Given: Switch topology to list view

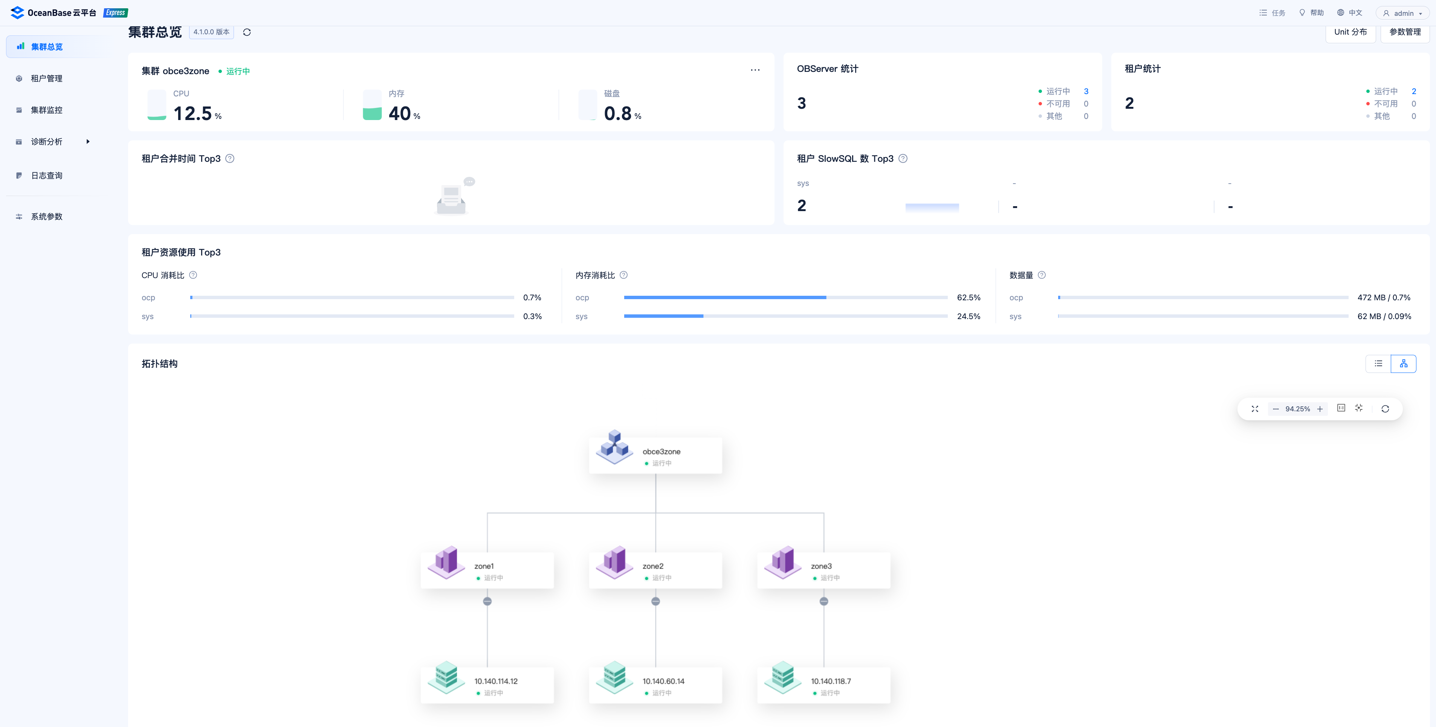Looking at the screenshot, I should click(1378, 363).
